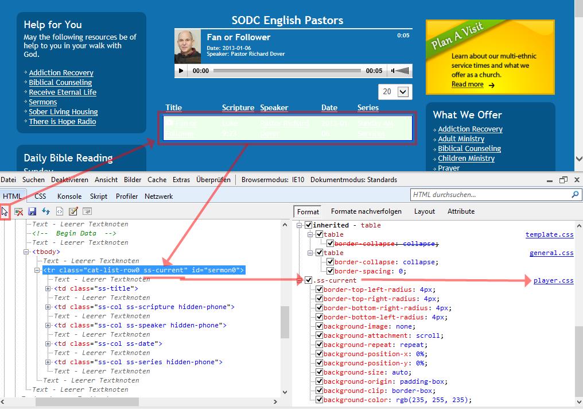Refresh the DOM tree with blue arrows icon
Viewport: 583px width, 409px height.
[x=46, y=211]
